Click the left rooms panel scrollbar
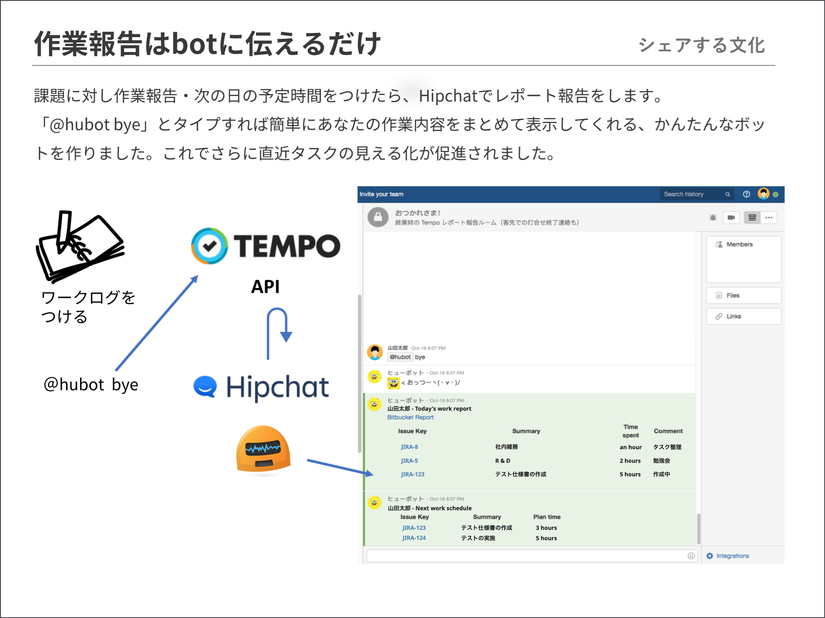 click(359, 373)
